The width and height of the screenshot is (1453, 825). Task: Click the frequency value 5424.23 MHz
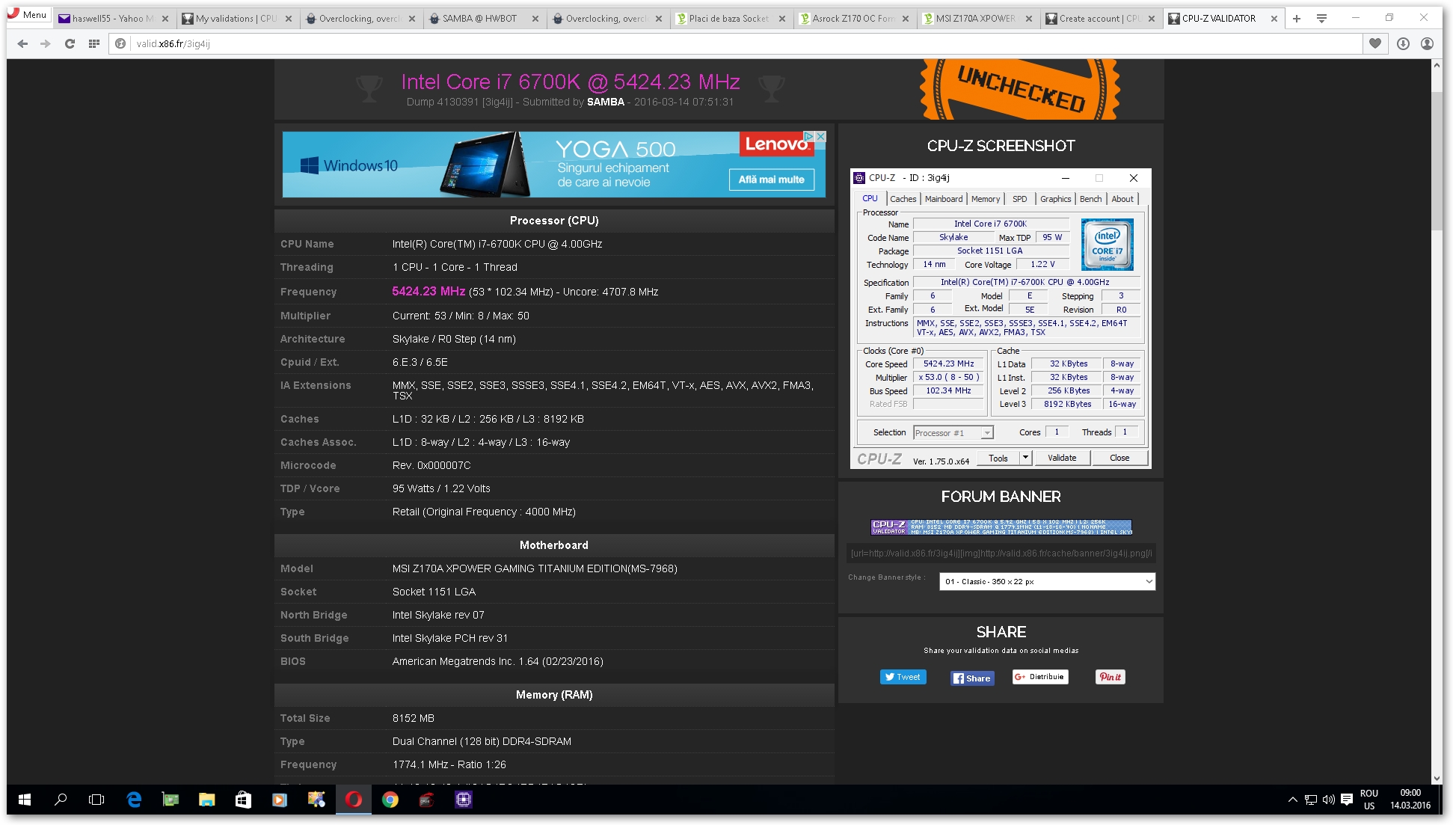[428, 292]
